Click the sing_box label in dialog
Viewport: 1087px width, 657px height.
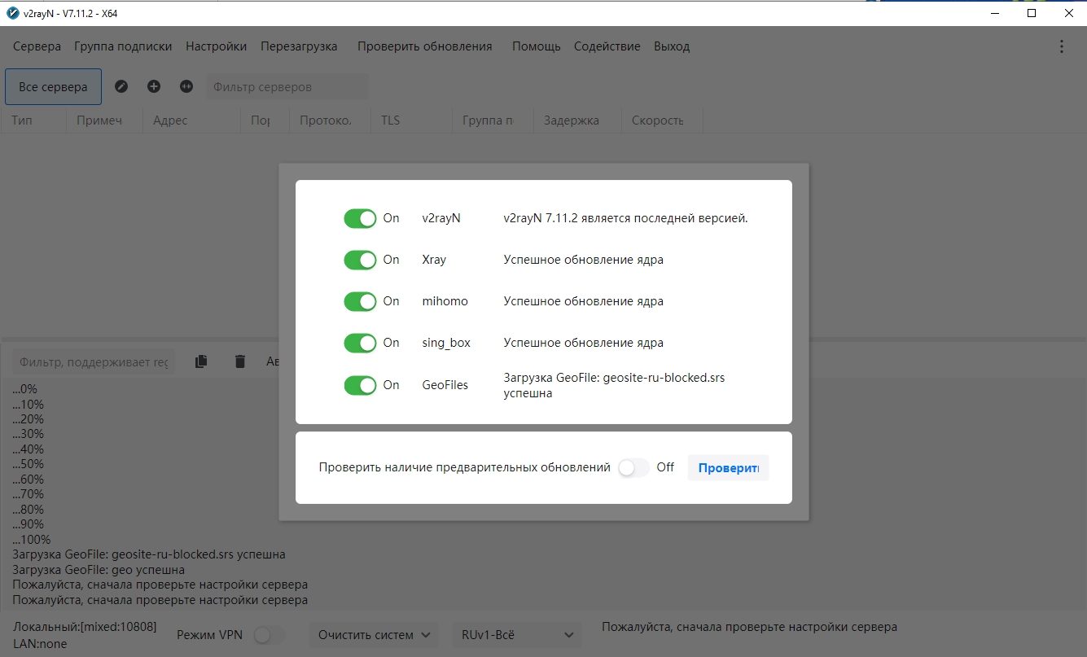(x=446, y=343)
